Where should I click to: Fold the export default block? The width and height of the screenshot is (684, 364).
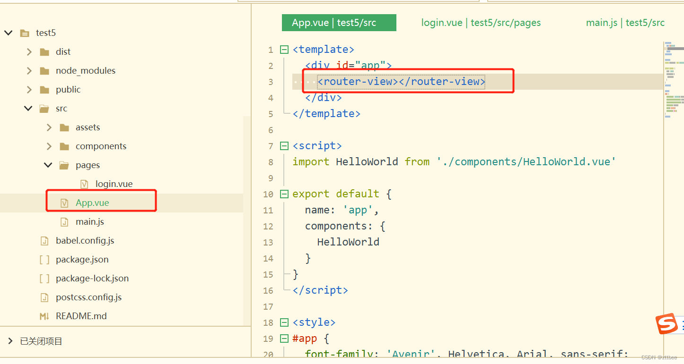284,194
